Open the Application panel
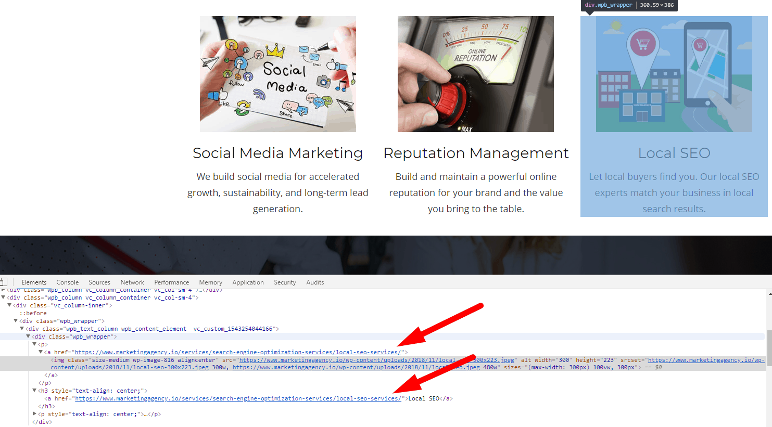This screenshot has width=772, height=427. click(x=248, y=282)
